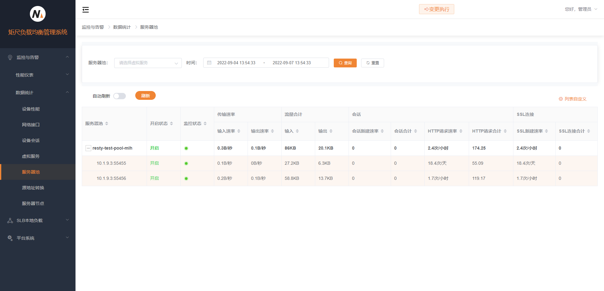
Task: Collapse the resty-test-pool-mlh row
Action: (x=88, y=148)
